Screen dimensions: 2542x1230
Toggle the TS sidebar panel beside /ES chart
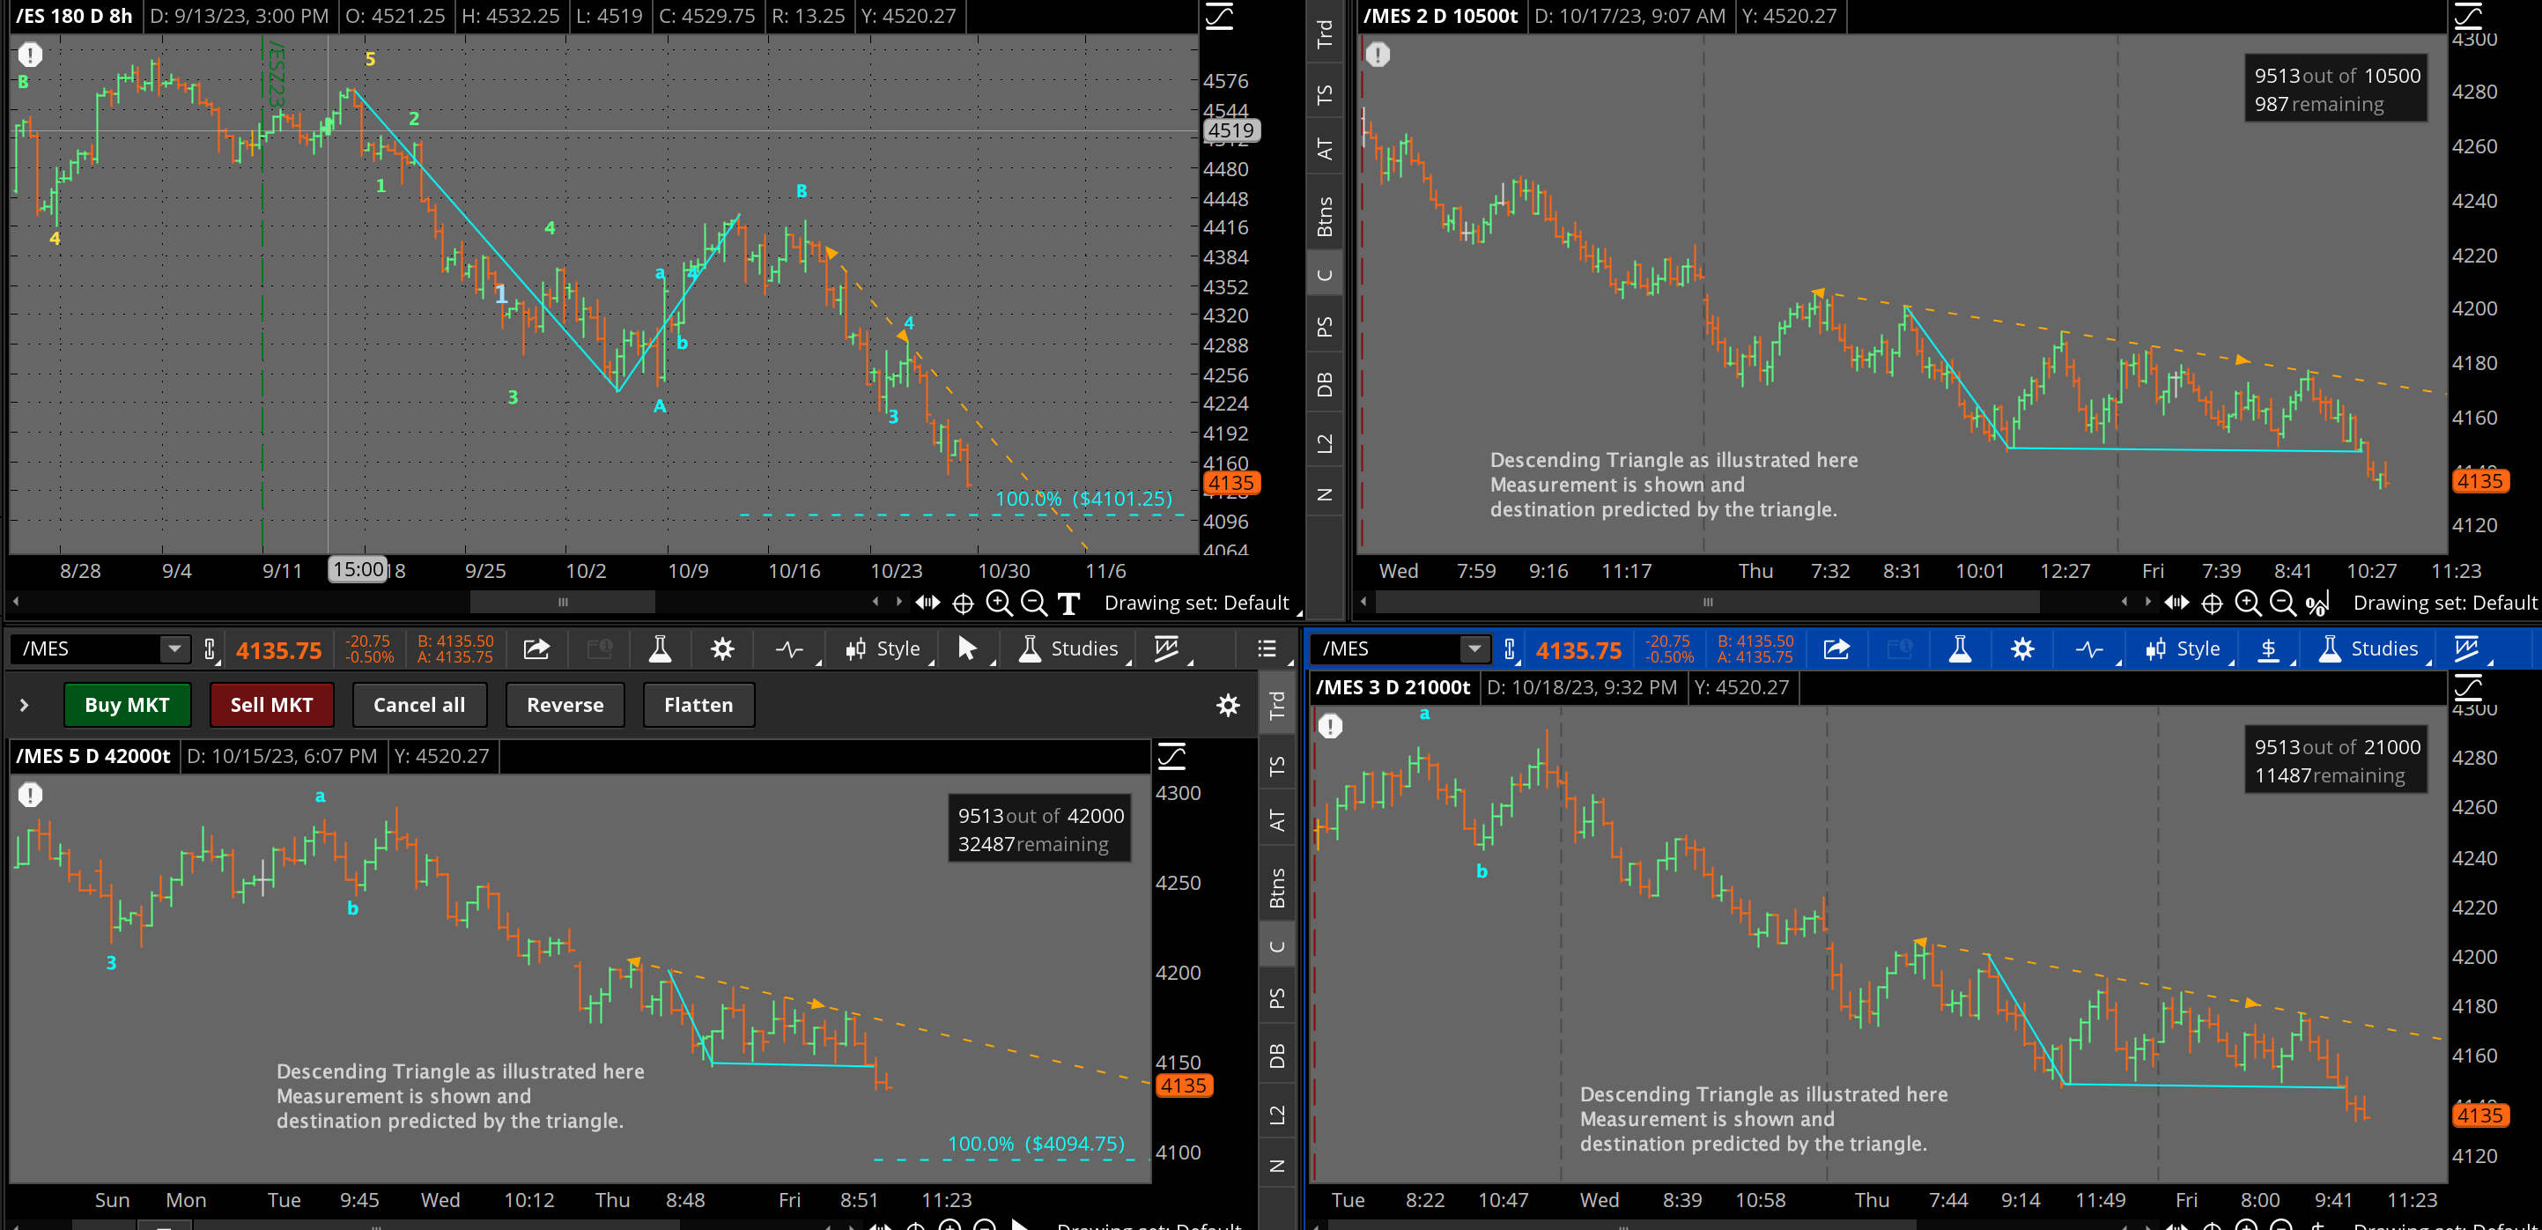point(1324,95)
